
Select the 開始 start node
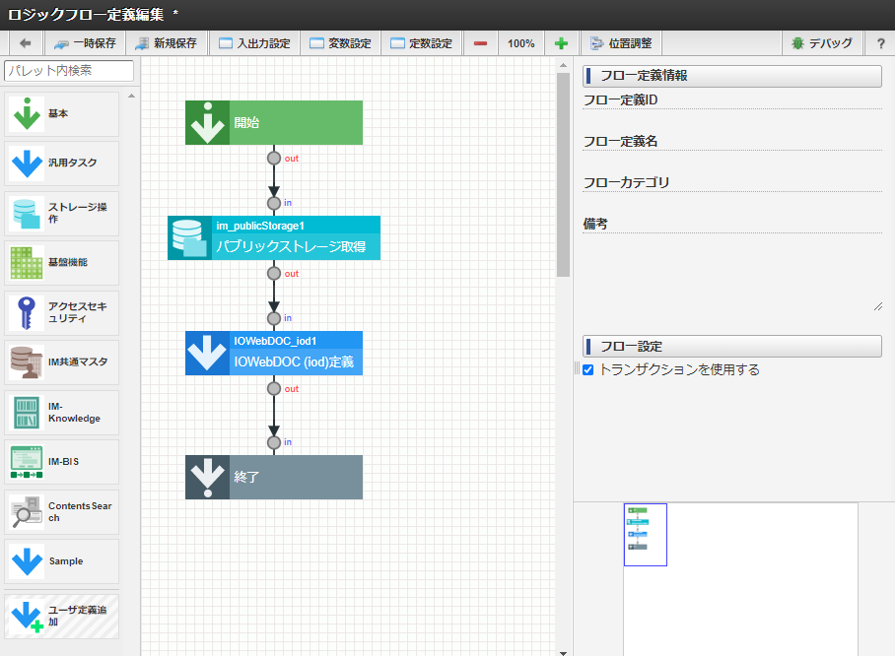tap(274, 123)
